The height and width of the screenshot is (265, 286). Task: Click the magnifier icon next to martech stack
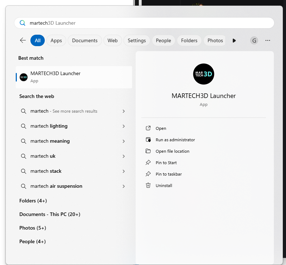[23, 171]
